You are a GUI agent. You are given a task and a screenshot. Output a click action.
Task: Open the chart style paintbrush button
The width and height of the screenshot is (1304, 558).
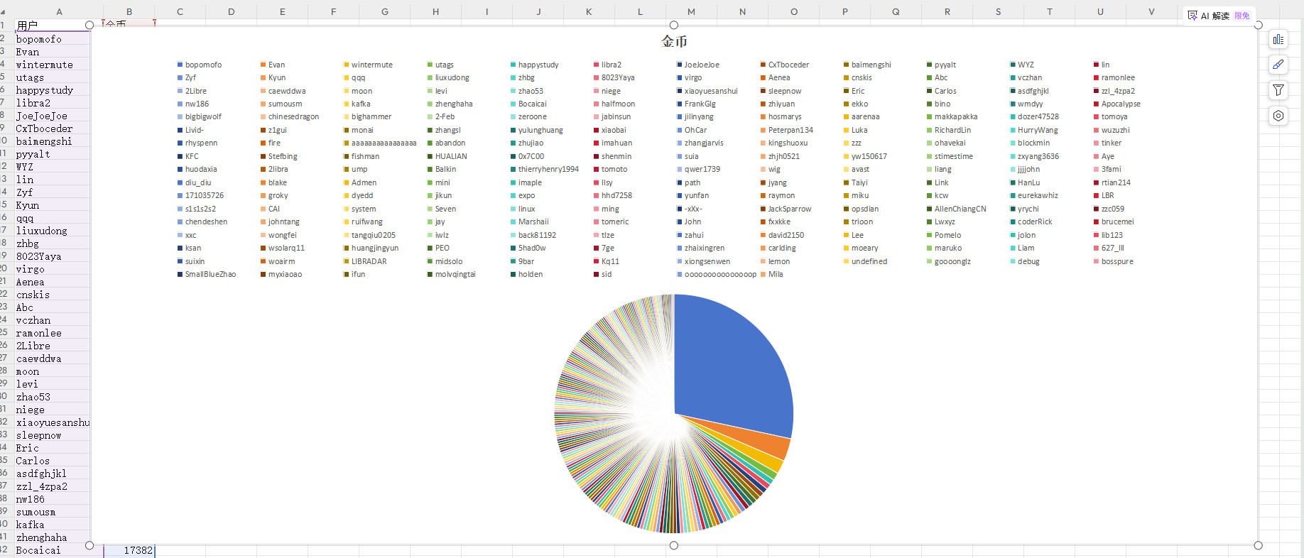tap(1278, 65)
